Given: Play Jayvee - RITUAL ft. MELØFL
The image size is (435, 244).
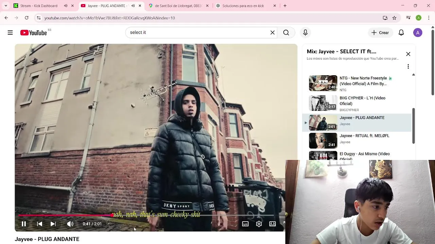Looking at the screenshot, I should 364,136.
